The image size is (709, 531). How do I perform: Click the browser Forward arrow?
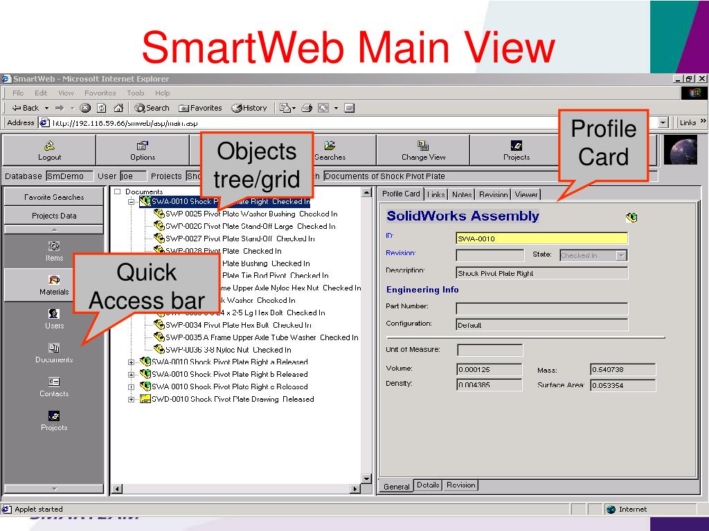[x=60, y=108]
